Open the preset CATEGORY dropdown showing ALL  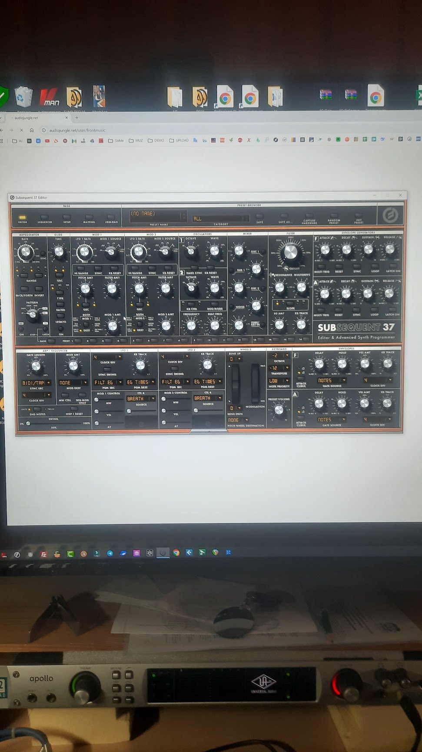point(220,218)
